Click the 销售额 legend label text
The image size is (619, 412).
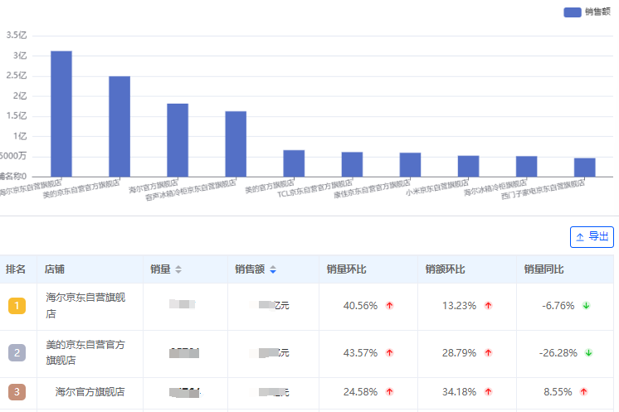point(597,12)
